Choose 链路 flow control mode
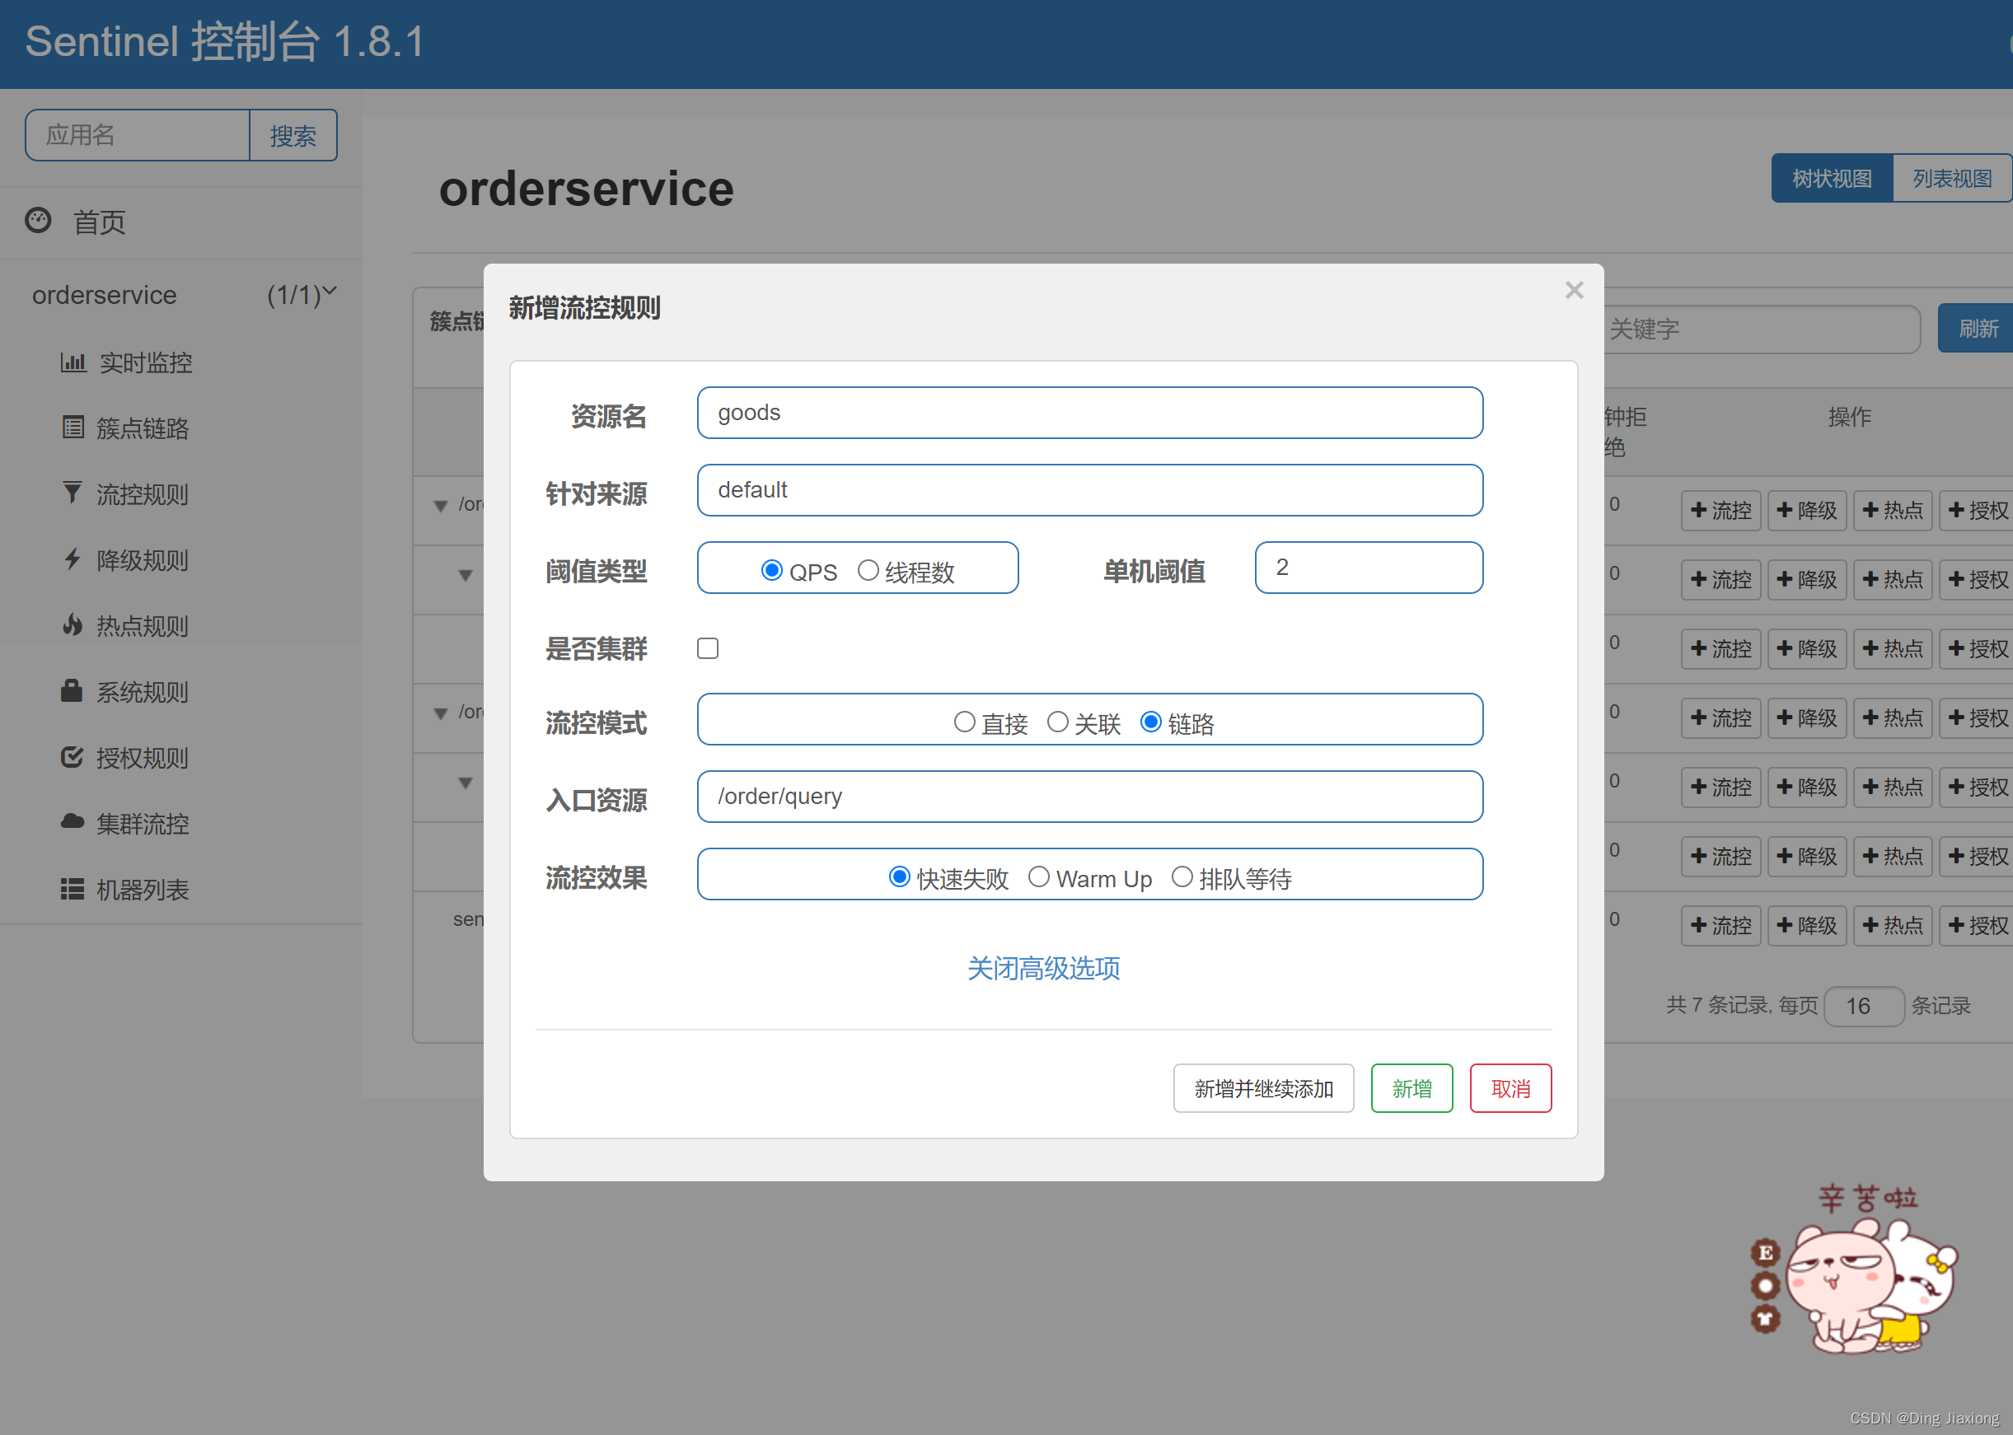 click(x=1150, y=722)
